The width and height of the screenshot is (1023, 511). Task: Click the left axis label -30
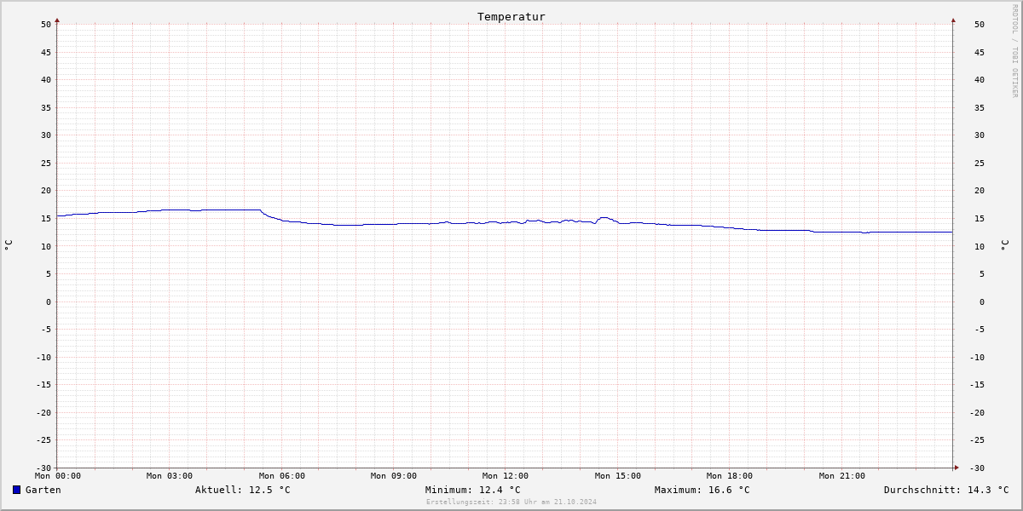(x=43, y=468)
